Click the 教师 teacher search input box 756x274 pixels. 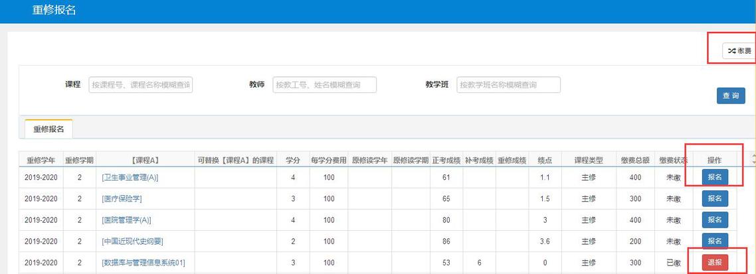324,85
